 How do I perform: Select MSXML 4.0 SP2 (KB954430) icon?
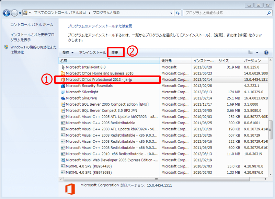point(63,166)
